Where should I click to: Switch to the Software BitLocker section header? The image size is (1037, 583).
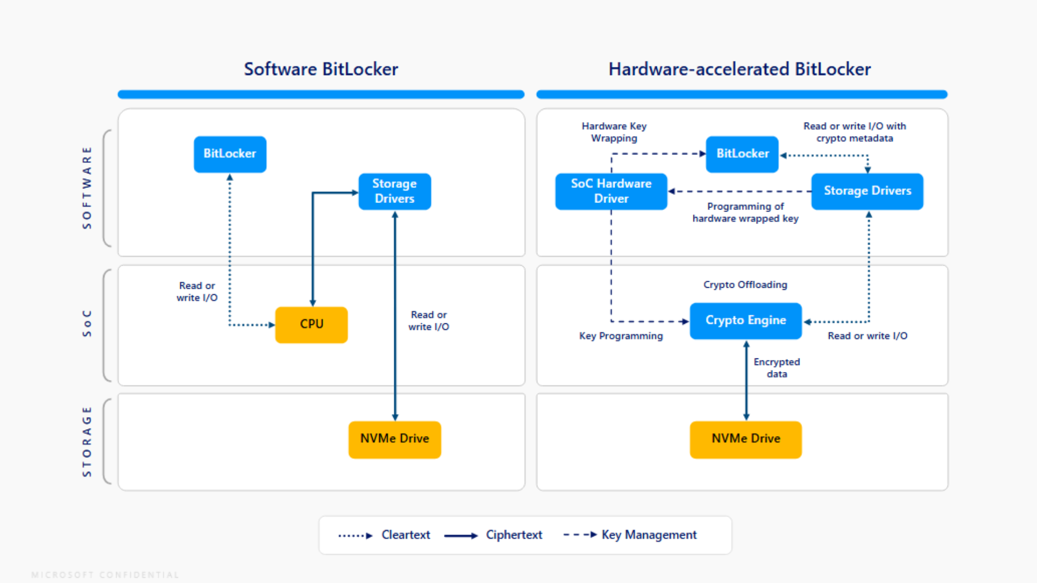click(320, 69)
